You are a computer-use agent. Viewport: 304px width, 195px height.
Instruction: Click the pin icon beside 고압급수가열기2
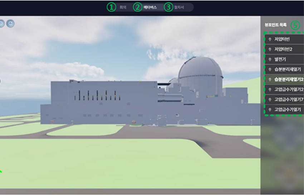tap(270, 89)
